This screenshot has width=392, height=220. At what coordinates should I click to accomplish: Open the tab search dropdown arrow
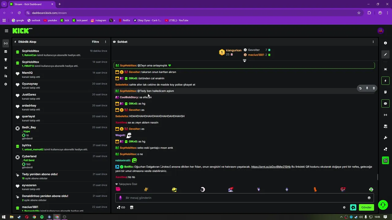coord(4,4)
